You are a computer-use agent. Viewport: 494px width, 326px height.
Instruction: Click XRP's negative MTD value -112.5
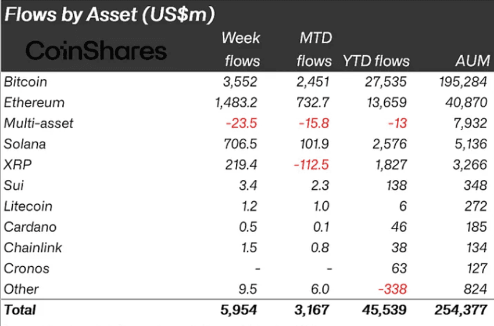coord(310,165)
